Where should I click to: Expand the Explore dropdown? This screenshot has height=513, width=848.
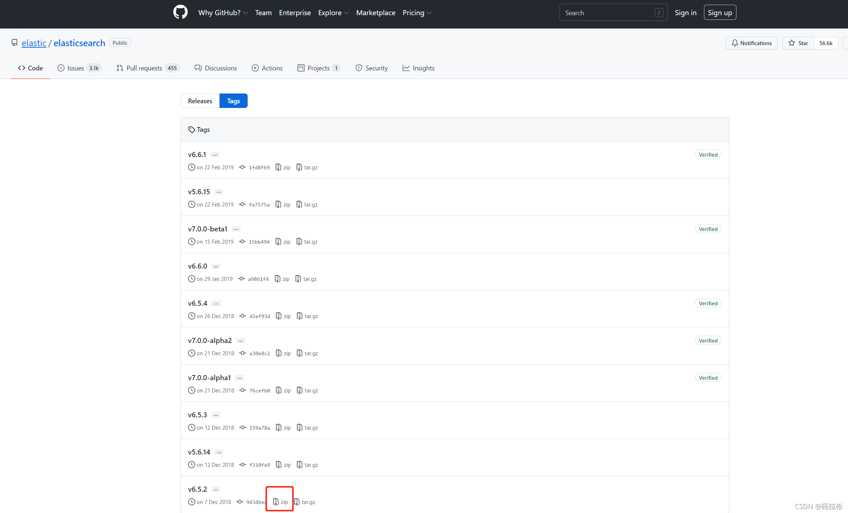(x=333, y=13)
